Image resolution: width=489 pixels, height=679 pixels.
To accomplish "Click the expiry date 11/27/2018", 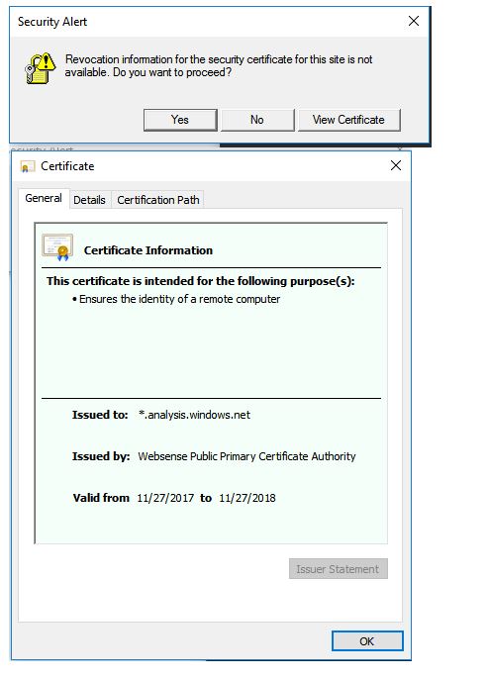I will [247, 498].
